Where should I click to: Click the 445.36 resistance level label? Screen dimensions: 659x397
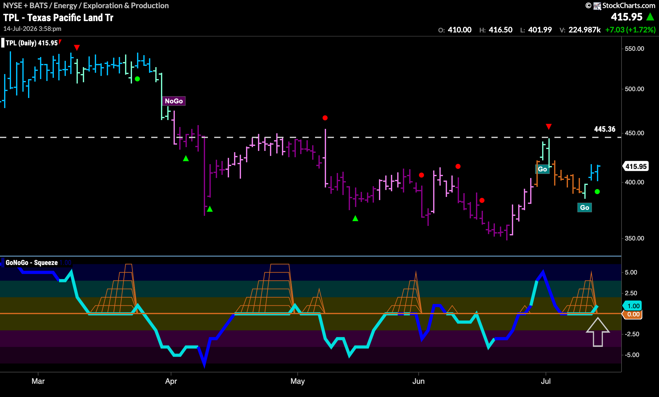pos(605,129)
